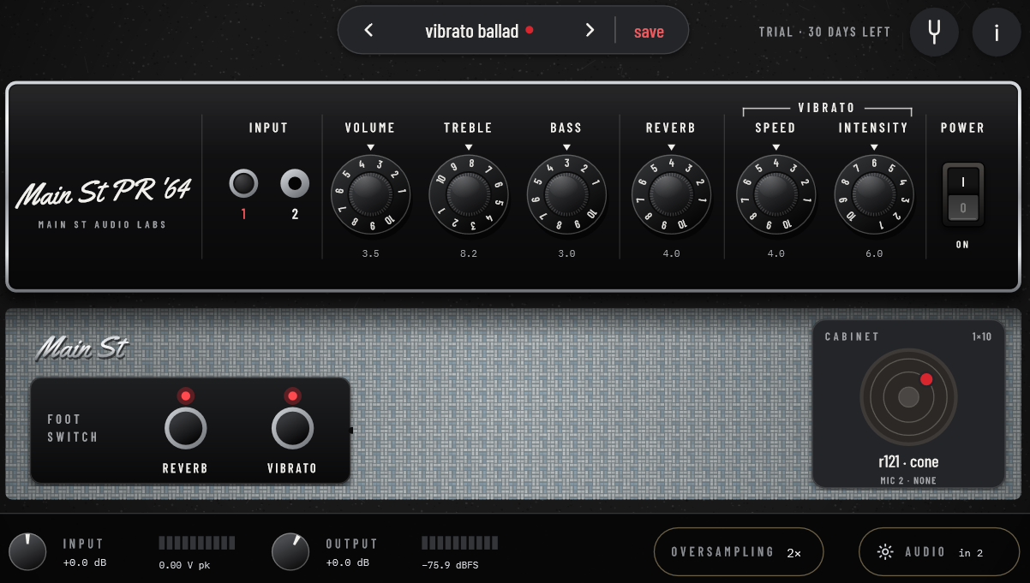
Task: Click the 0.00 V pk input reading
Action: pyautogui.click(x=184, y=565)
